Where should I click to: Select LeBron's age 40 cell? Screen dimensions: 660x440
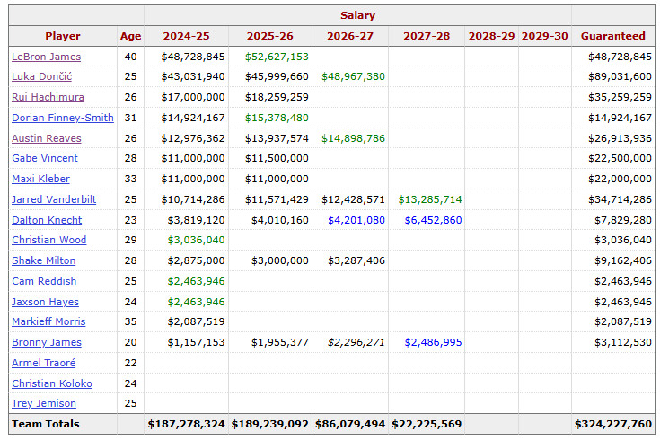click(x=130, y=57)
